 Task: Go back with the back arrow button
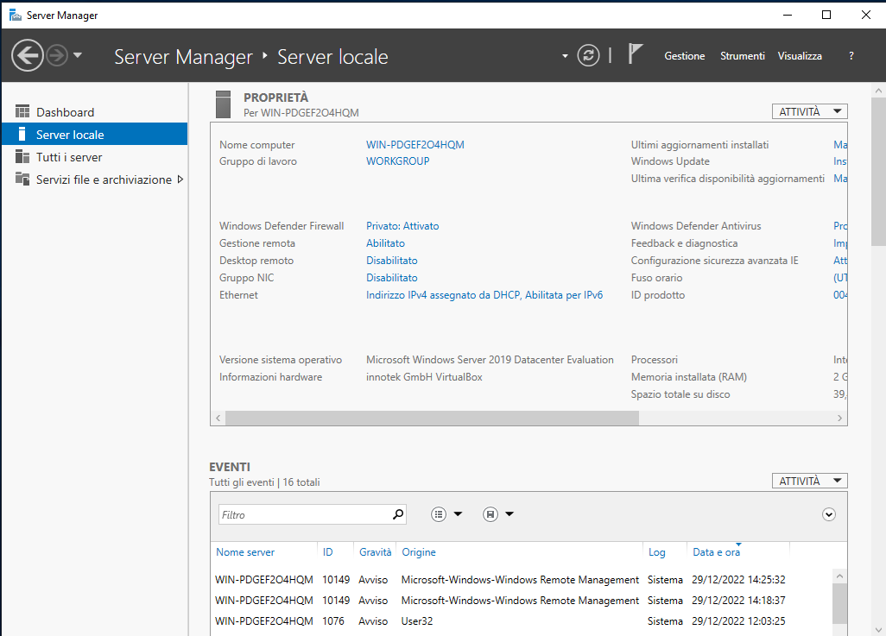[27, 55]
